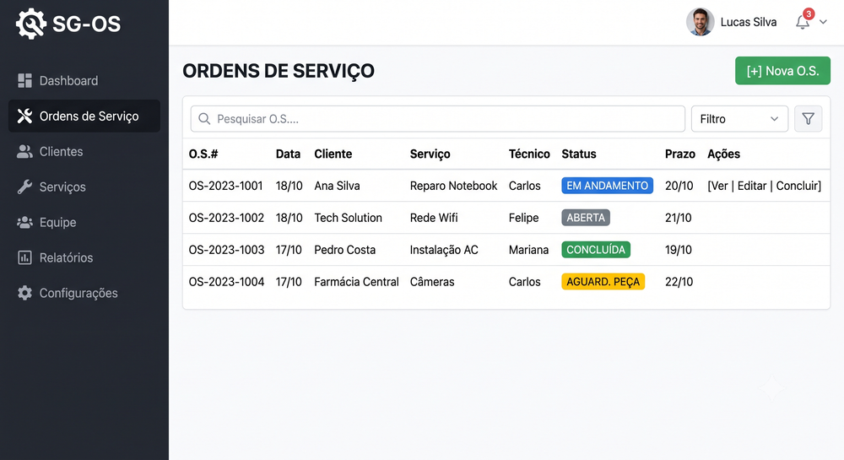Sort by Técnico column header

tap(529, 154)
